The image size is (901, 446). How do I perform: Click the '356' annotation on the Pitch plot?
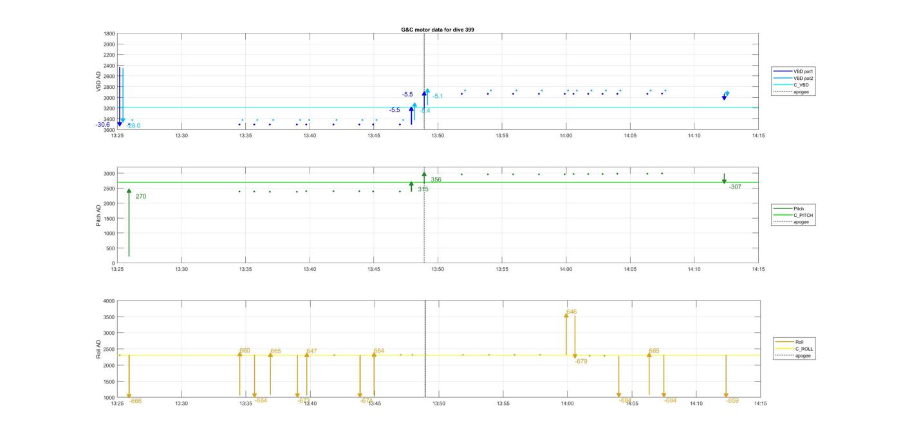[x=436, y=180]
